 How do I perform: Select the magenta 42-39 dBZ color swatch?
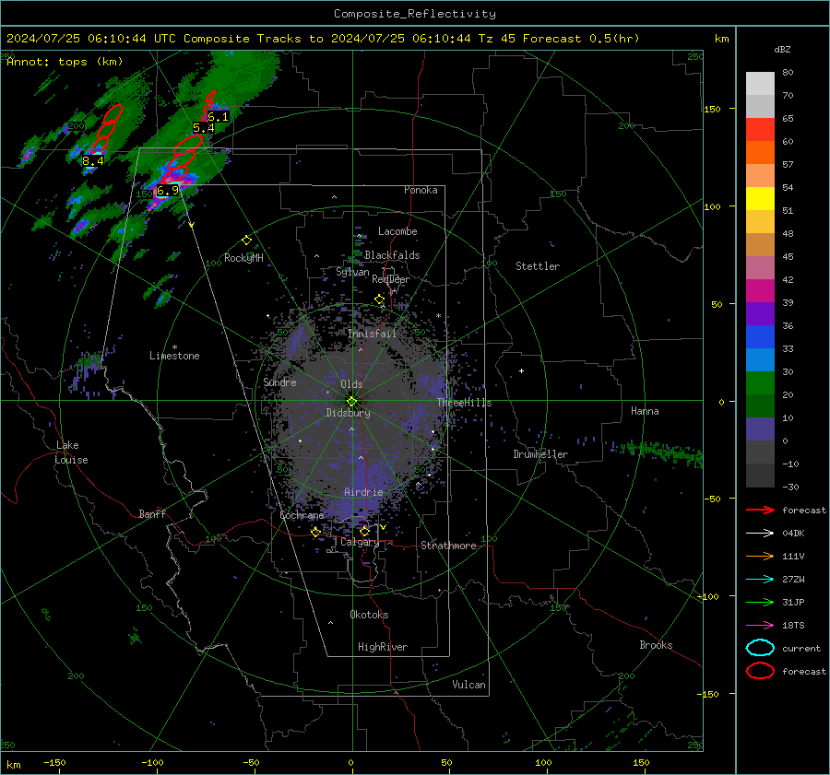(x=760, y=291)
